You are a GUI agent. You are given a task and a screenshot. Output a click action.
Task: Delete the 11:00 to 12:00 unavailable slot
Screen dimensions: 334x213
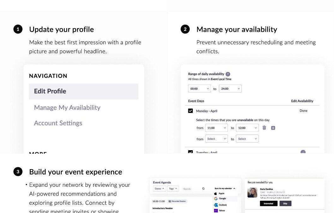264,128
